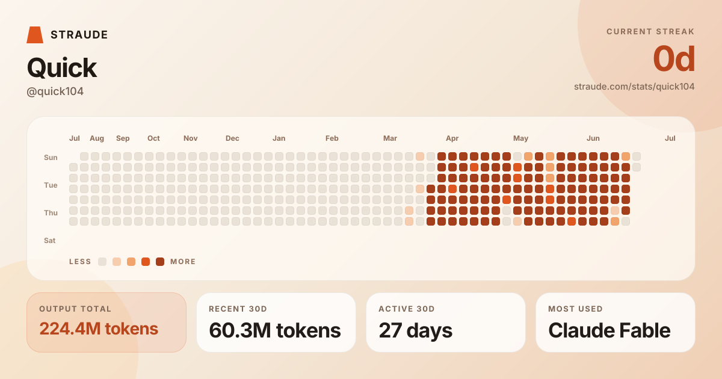This screenshot has height=379, width=722.
Task: Select the lightest gray legend swatch
Action: pyautogui.click(x=102, y=262)
